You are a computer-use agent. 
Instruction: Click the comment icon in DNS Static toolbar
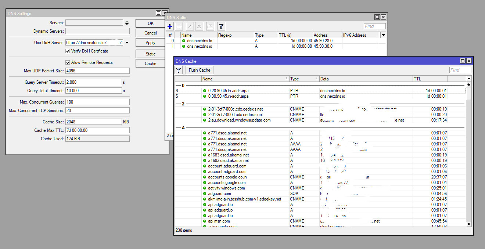pos(210,26)
